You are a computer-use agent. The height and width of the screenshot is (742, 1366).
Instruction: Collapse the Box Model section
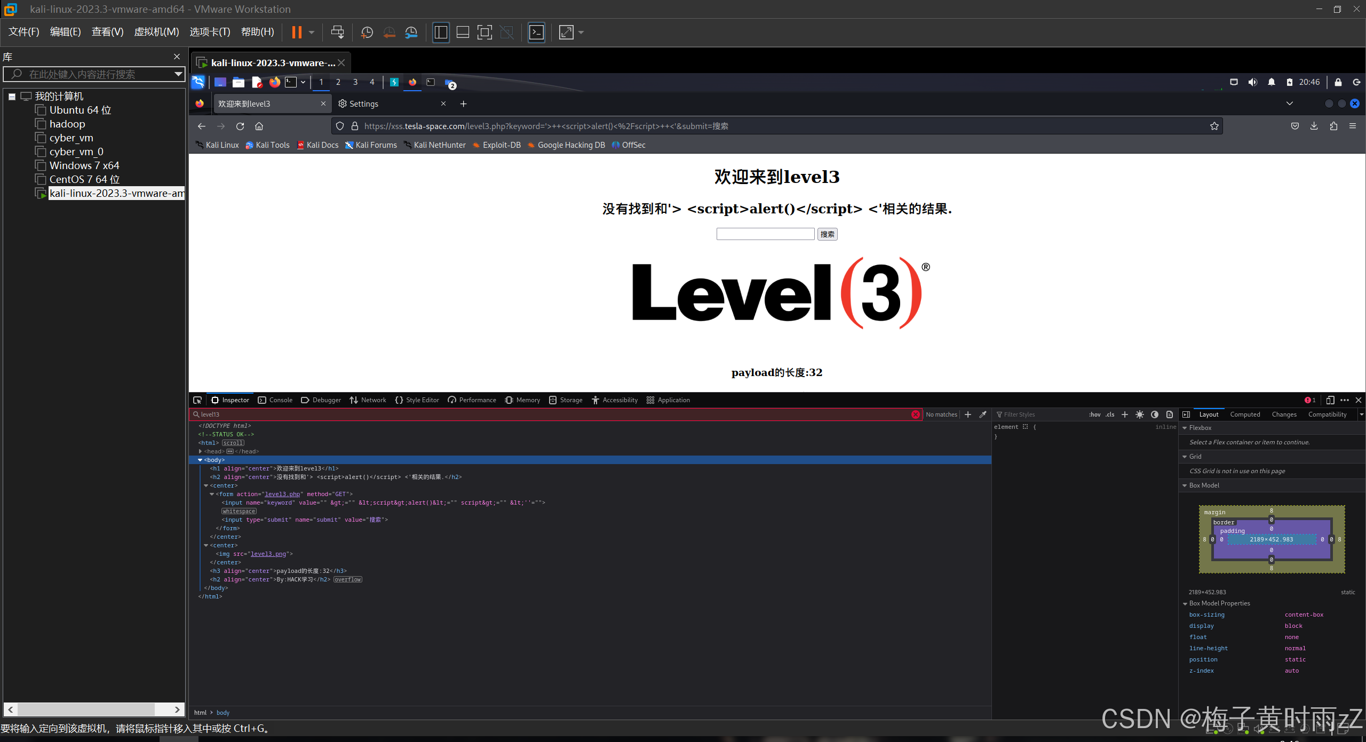1185,485
